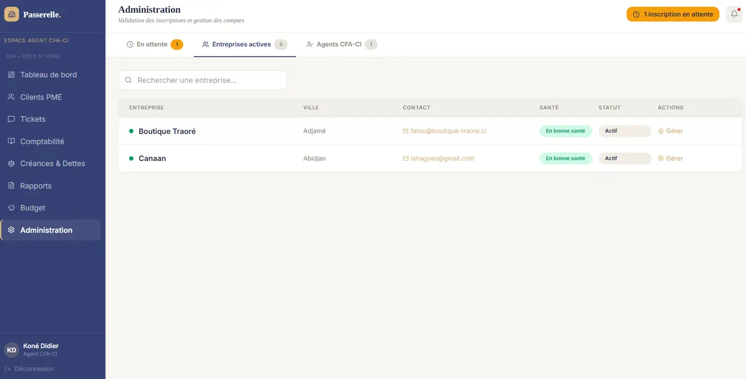Click 'En bonne santé' badge for Boutique Traoré
Screen dimensions: 746x379
tap(565, 131)
